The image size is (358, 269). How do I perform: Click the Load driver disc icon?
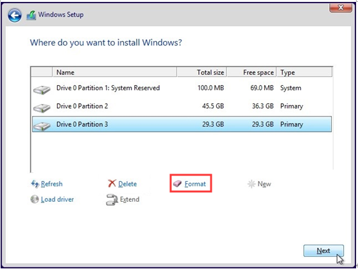pyautogui.click(x=35, y=199)
